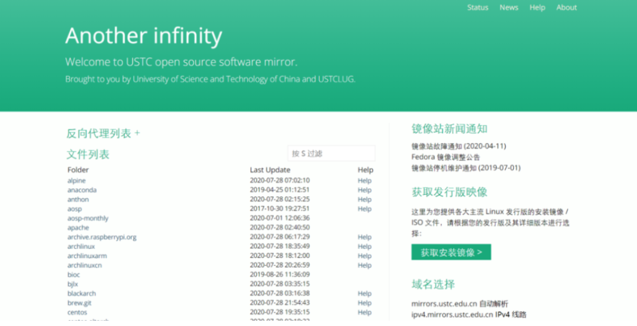637x326 pixels.
Task: Open Help for the brew.git row
Action: click(365, 303)
